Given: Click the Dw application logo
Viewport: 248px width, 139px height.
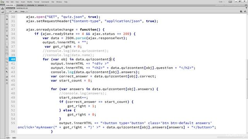Looking at the screenshot, I should [2, 2].
